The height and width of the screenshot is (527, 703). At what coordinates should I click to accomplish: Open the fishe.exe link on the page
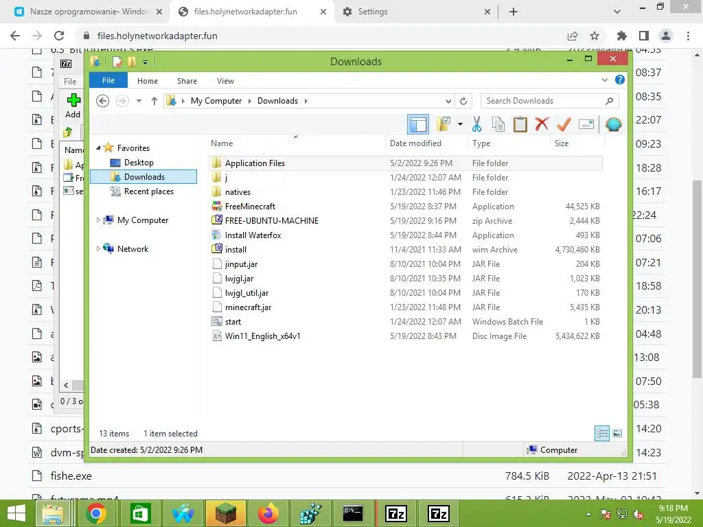coord(71,476)
